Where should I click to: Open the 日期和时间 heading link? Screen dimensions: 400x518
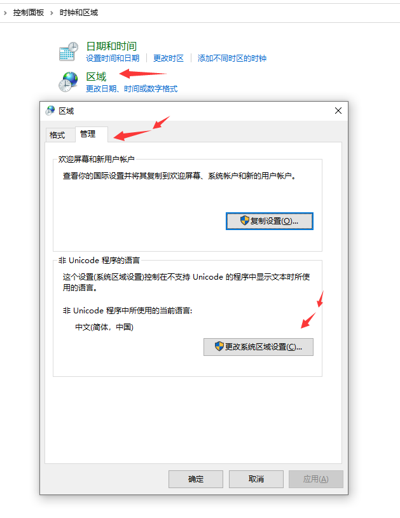pyautogui.click(x=111, y=46)
